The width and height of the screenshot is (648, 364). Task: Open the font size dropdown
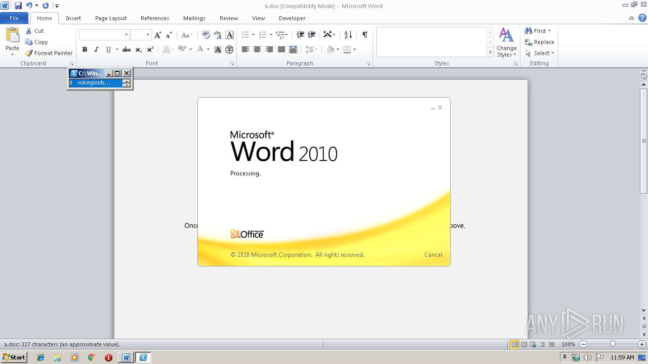tap(148, 35)
